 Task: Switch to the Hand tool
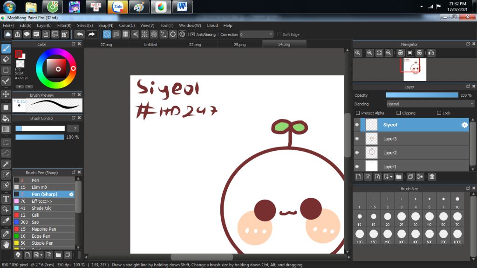pyautogui.click(x=6, y=244)
